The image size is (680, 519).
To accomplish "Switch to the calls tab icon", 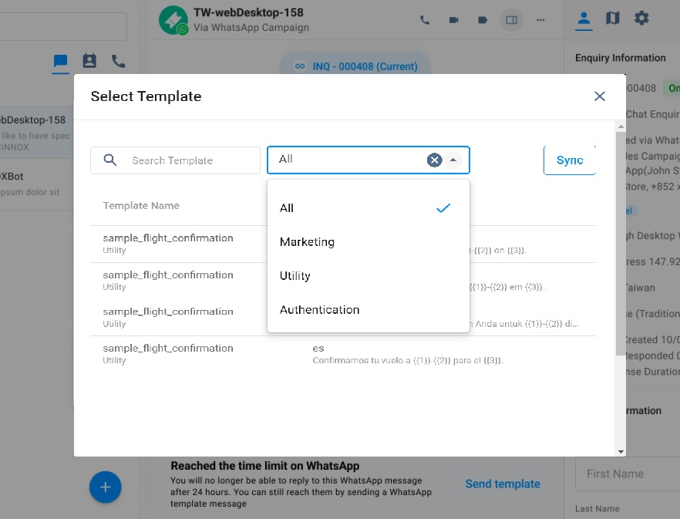I will (118, 61).
